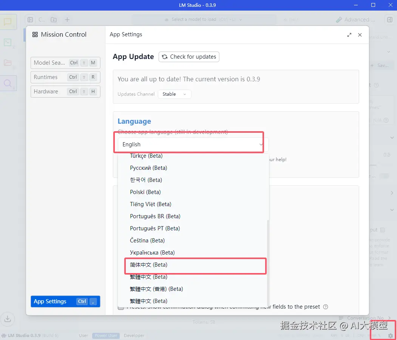
Task: Start a new chat with plus icon
Action: pos(67,20)
